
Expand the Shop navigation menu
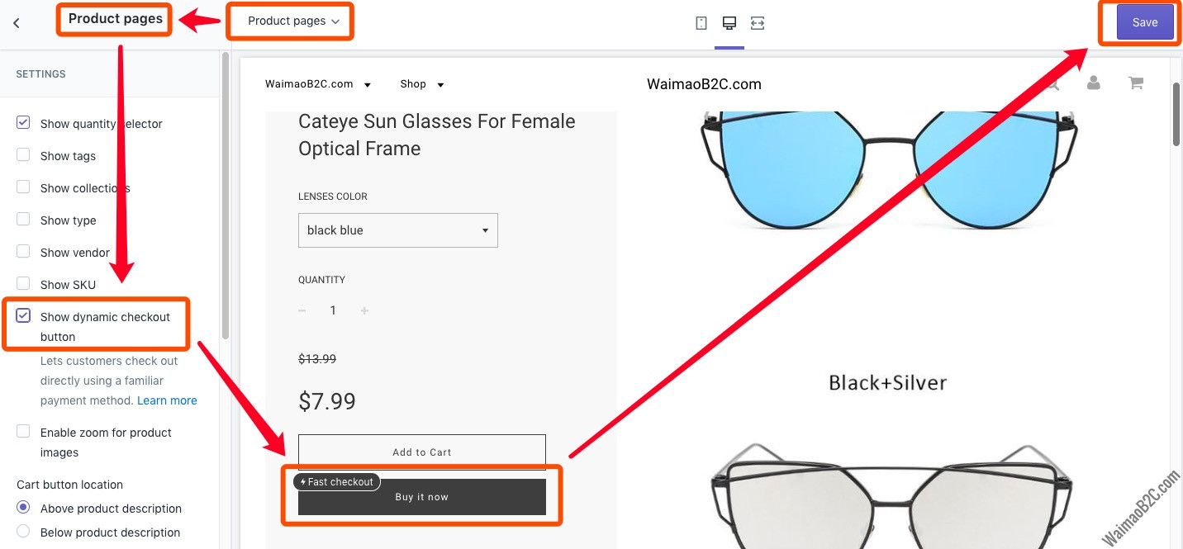[421, 83]
